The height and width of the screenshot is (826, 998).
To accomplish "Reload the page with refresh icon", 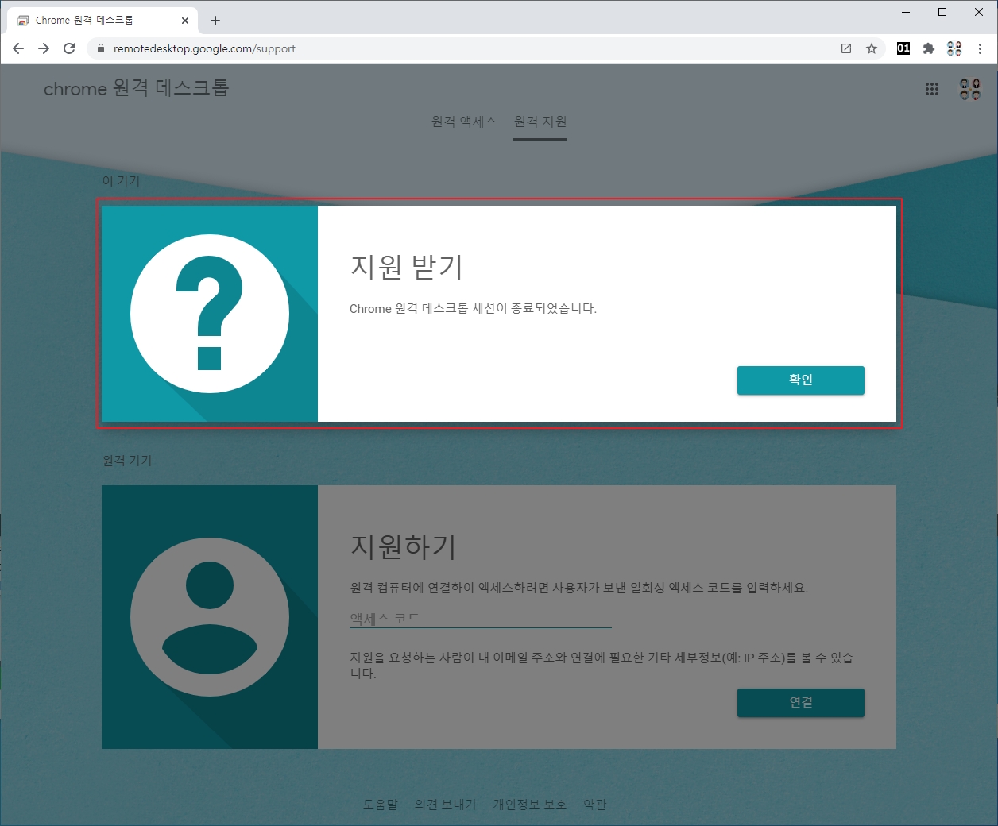I will 69,48.
